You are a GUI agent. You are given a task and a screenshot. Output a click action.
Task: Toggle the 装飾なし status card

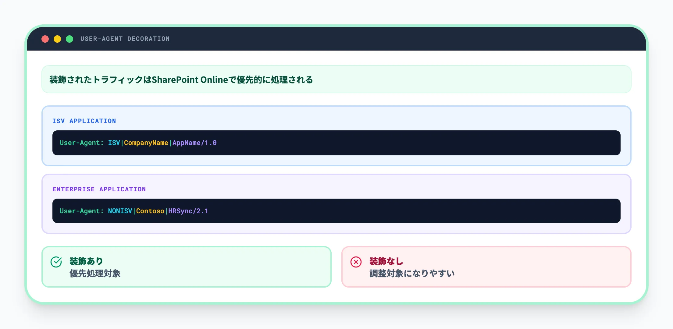pos(487,267)
